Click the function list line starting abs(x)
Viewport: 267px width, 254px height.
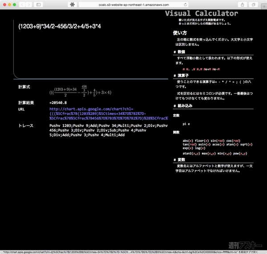(x=211, y=141)
